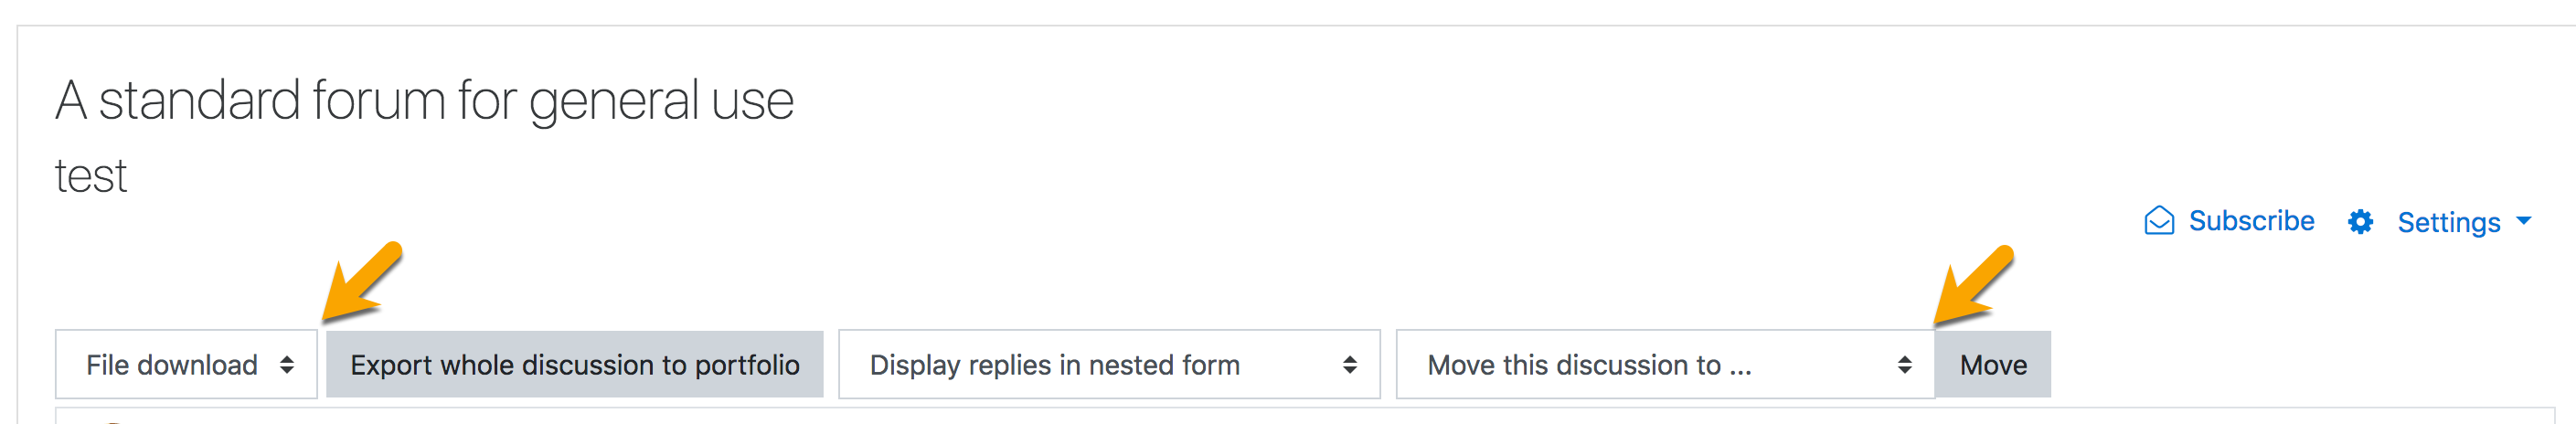The width and height of the screenshot is (2576, 424).
Task: Click the Move button
Action: (1993, 365)
